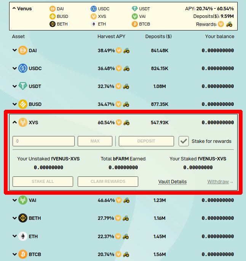Image resolution: width=246 pixels, height=261 pixels.
Task: Click the 1.08M deposits value
Action: click(160, 86)
